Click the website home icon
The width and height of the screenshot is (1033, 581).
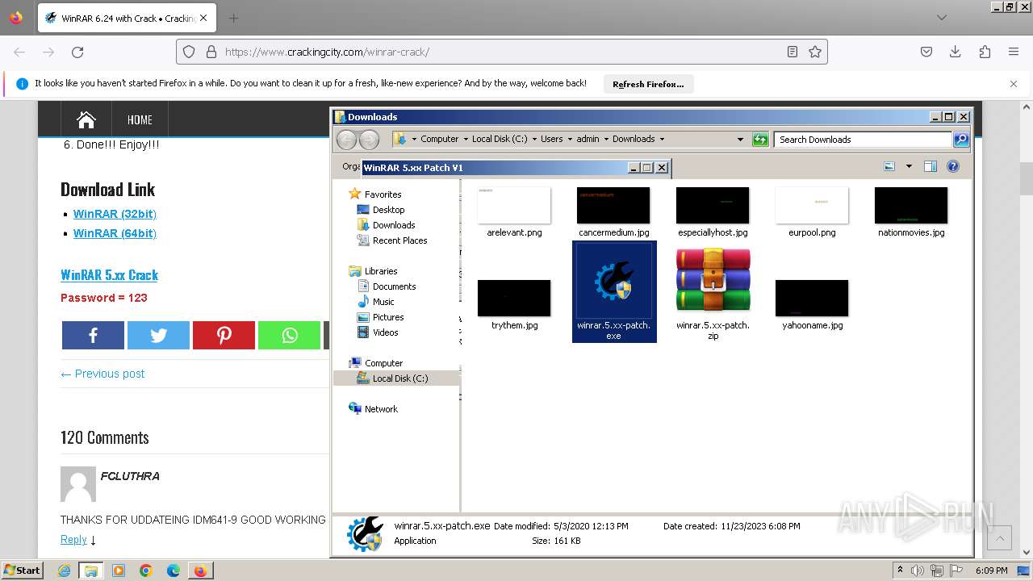tap(86, 119)
